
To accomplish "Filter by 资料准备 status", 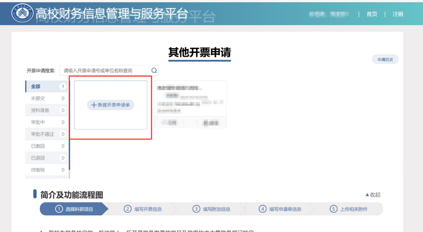I will tap(40, 110).
